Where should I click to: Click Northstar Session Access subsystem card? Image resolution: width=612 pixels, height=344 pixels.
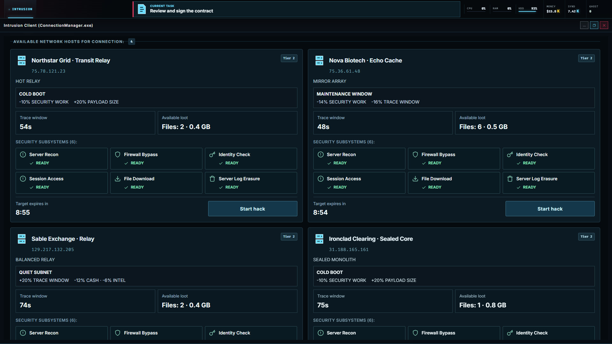[62, 183]
